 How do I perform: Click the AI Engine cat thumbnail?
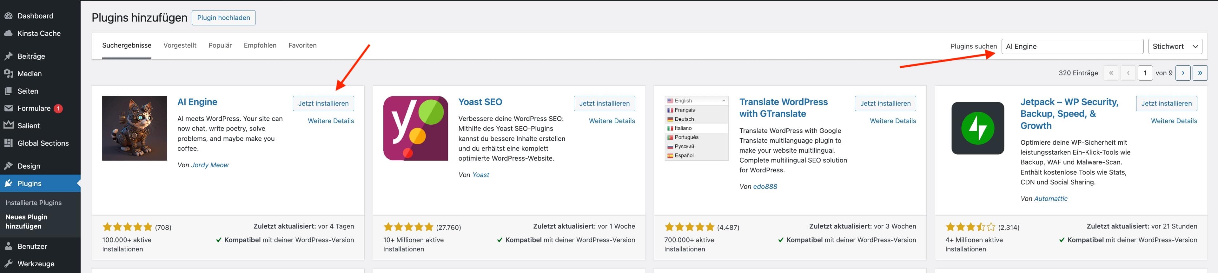(x=134, y=128)
